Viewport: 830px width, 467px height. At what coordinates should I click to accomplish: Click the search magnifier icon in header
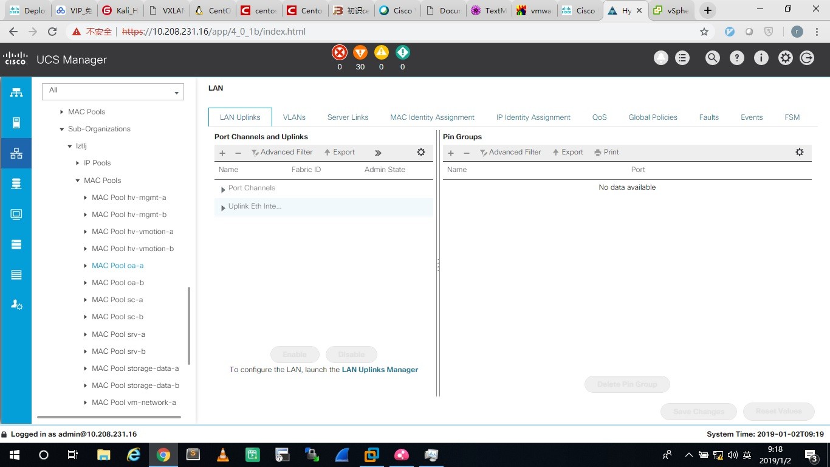point(713,58)
